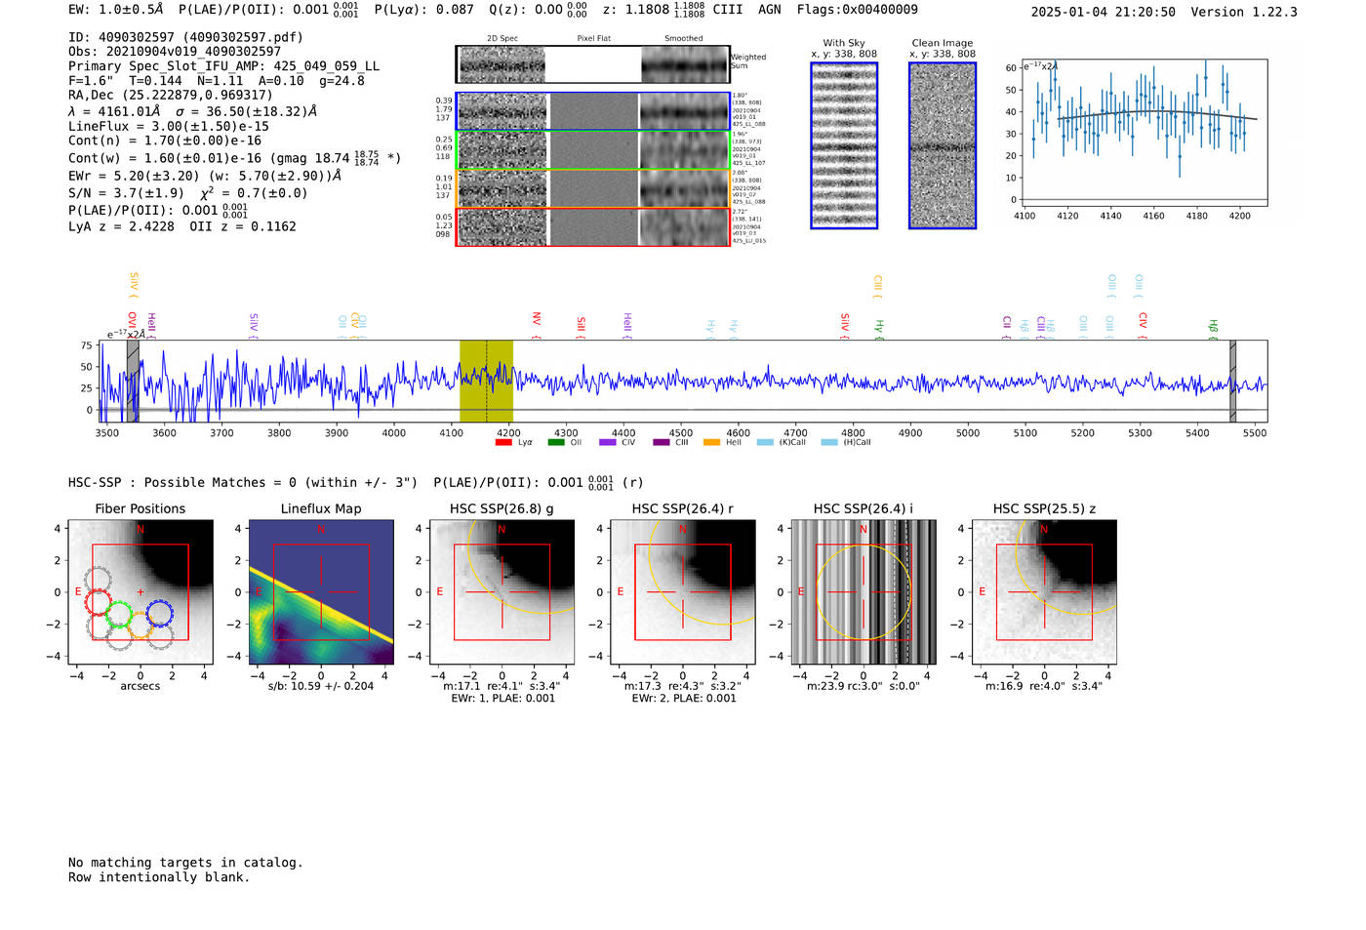Click the 'Smoothed' column header
The image size is (1366, 930).
tap(684, 39)
